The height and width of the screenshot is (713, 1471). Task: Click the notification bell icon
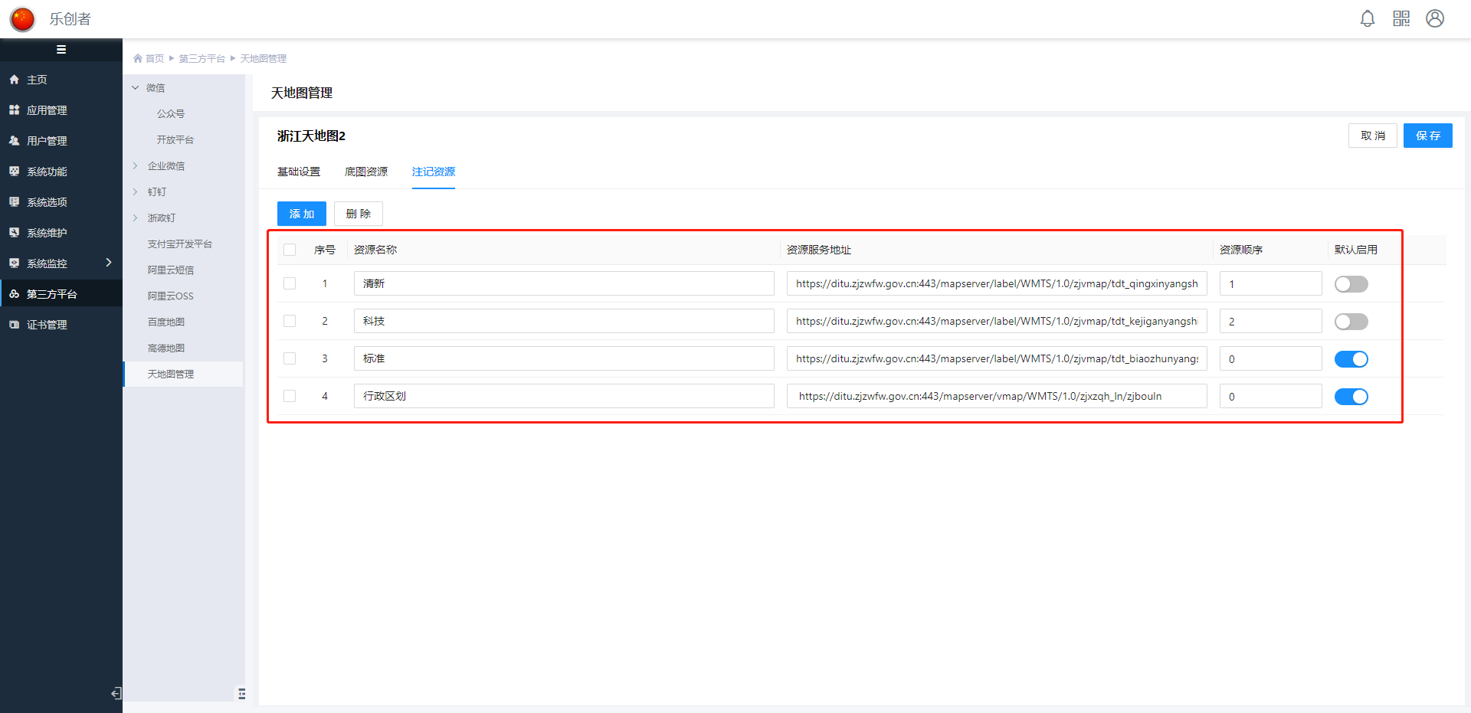pyautogui.click(x=1368, y=18)
